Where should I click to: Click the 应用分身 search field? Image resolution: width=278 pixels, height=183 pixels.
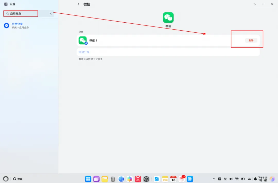pyautogui.click(x=29, y=14)
